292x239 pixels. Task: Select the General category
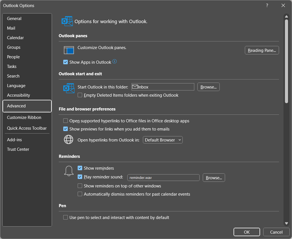pos(27,19)
